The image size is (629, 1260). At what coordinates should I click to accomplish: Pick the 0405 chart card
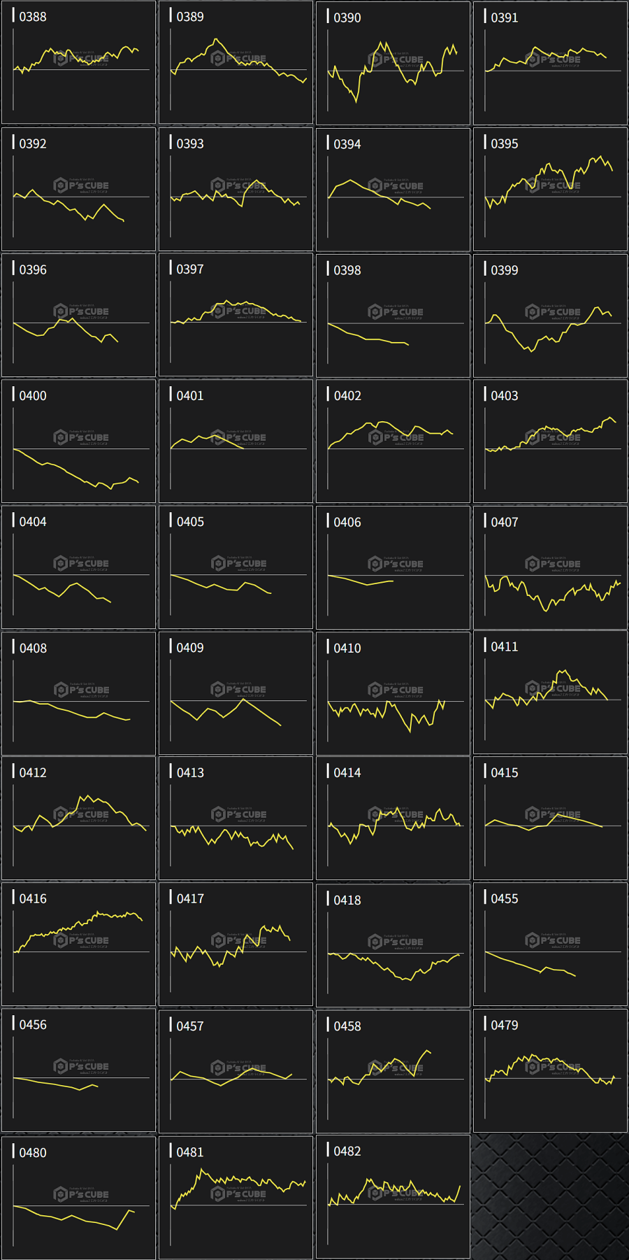coord(236,567)
